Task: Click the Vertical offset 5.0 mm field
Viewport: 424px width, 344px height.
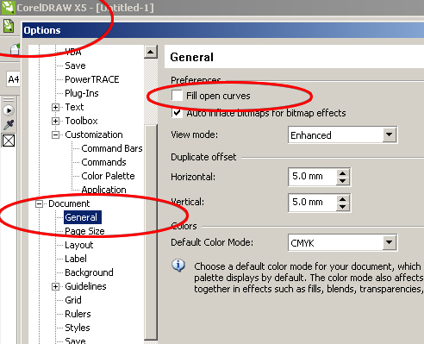Action: click(313, 203)
